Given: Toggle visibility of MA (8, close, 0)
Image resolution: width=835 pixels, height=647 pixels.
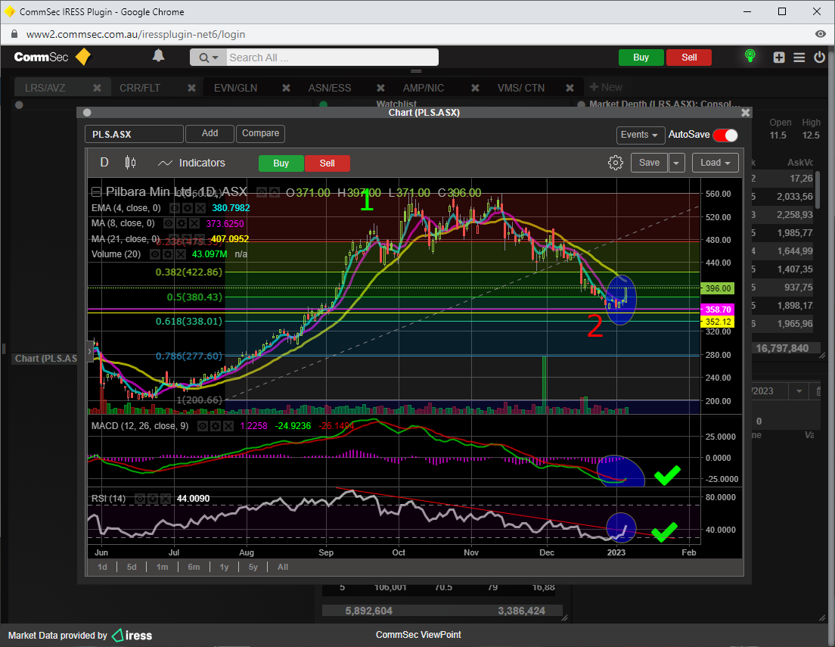Looking at the screenshot, I should (x=168, y=224).
